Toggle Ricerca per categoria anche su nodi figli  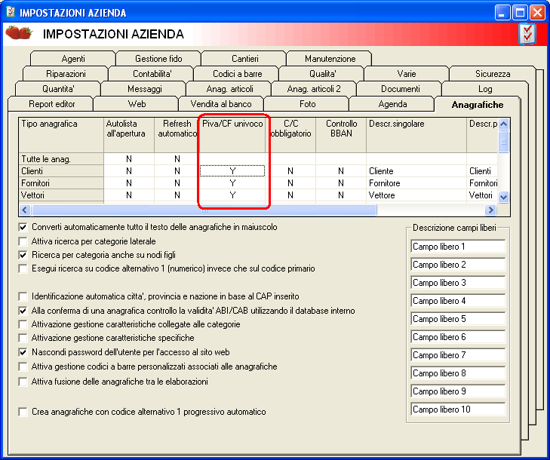click(23, 255)
